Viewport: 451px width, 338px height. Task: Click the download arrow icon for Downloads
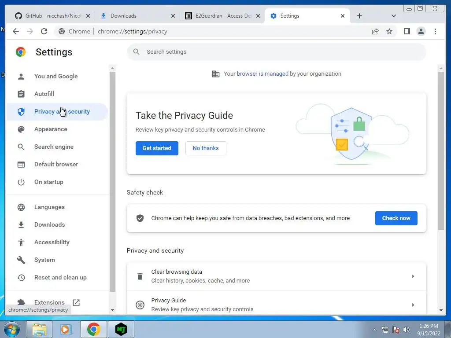coord(21,225)
